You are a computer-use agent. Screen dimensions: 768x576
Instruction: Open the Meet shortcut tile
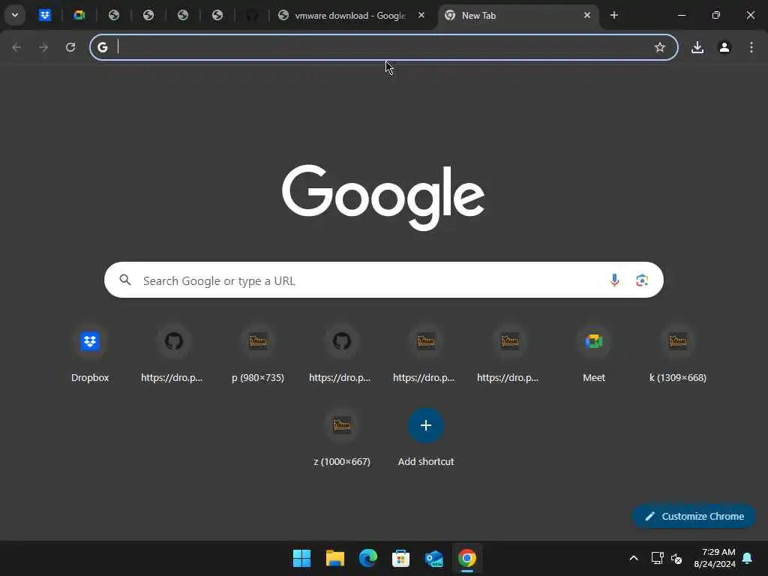pyautogui.click(x=594, y=352)
